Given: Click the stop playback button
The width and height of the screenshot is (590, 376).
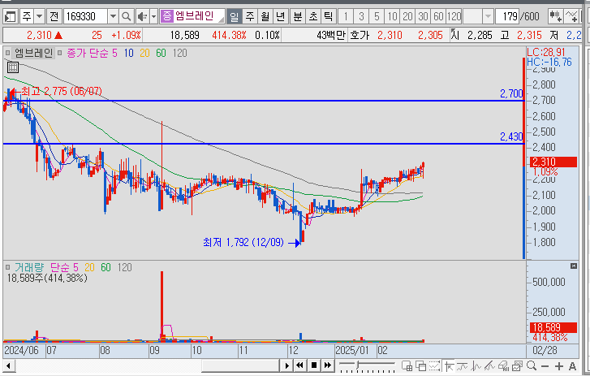Looking at the screenshot, I should pyautogui.click(x=314, y=365).
